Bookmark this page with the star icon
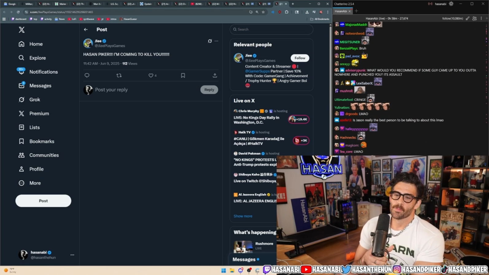This screenshot has height=275, width=489. [x=263, y=12]
